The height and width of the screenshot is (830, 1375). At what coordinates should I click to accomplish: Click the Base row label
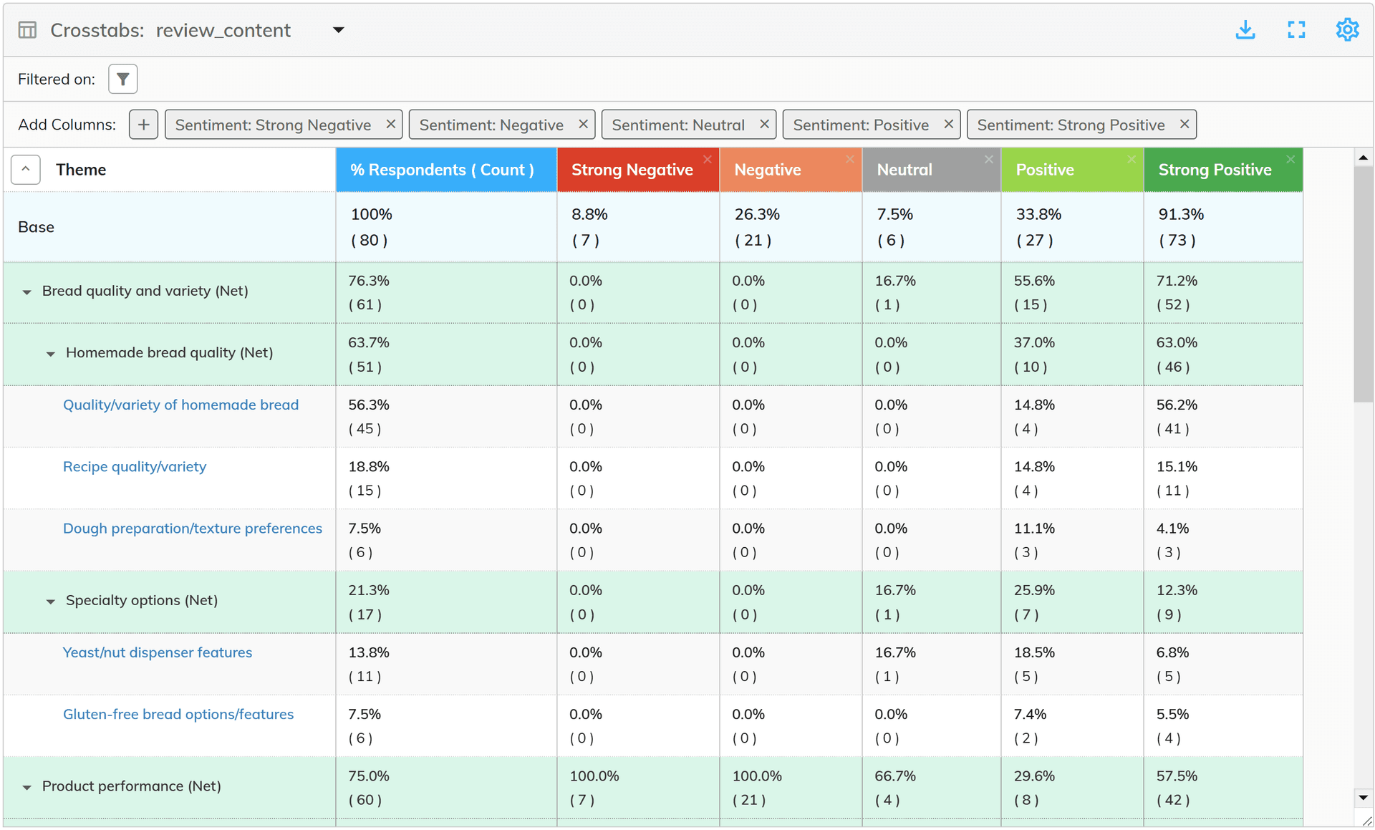[36, 227]
